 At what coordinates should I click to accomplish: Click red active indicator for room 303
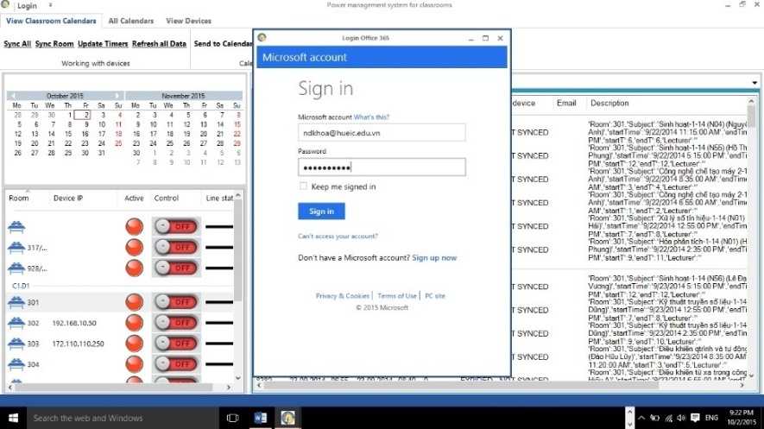point(135,344)
